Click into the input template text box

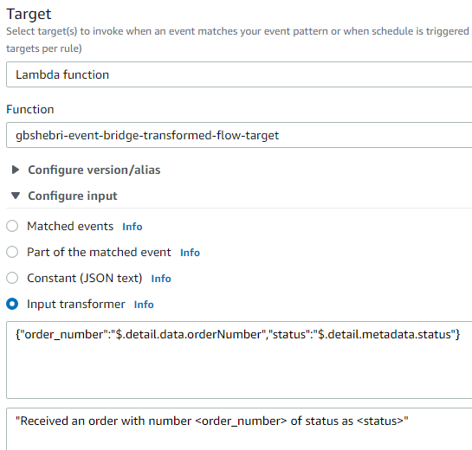pos(239,429)
